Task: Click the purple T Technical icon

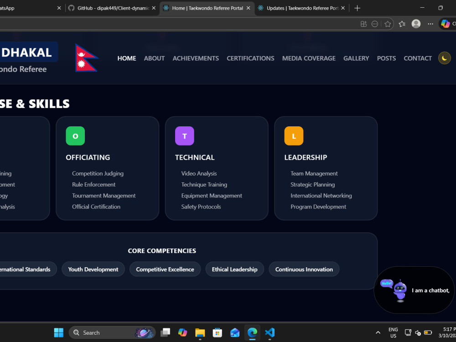Action: 184,136
